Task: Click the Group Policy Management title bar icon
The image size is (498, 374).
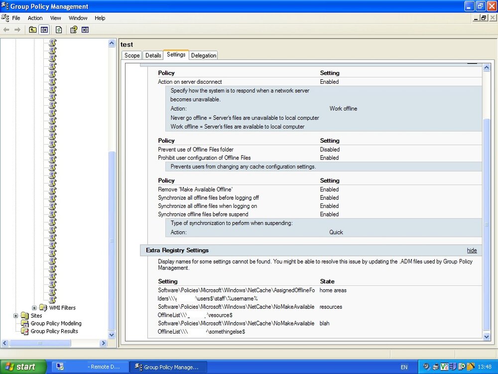Action: [x=5, y=6]
